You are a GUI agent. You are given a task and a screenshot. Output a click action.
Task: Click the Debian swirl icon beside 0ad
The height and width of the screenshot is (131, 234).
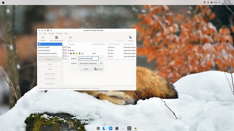tap(66, 47)
